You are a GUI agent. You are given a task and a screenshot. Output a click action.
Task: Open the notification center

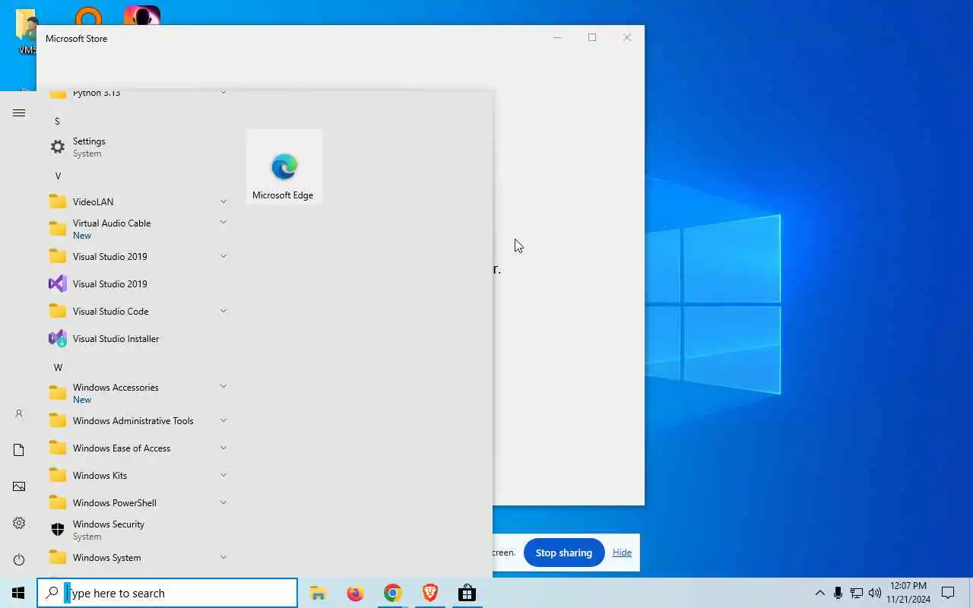pos(948,593)
